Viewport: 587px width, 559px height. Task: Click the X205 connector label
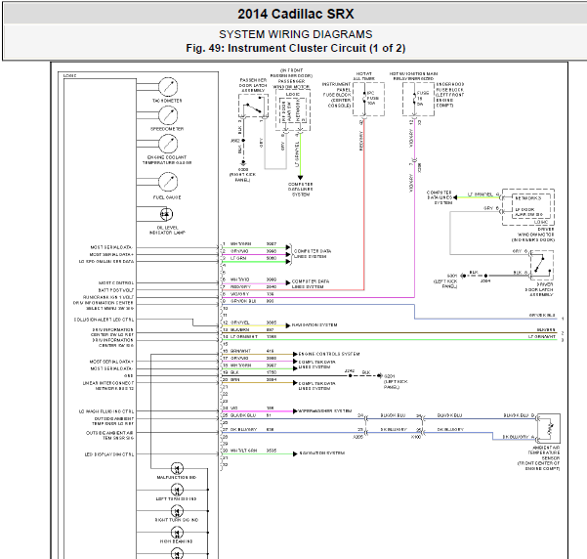coord(358,437)
